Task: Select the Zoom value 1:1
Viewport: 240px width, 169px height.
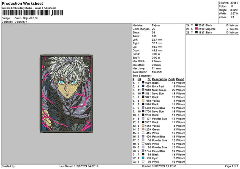Action: pyautogui.click(x=232, y=17)
